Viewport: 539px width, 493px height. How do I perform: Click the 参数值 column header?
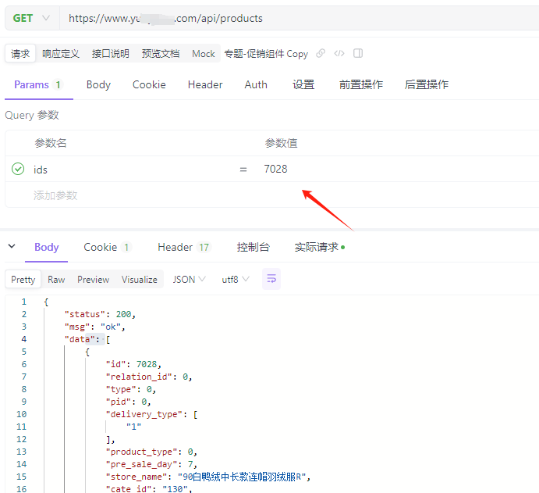click(281, 143)
